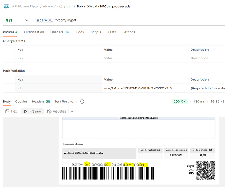Viewport: 225px width, 187px height.
Task: Click the xml breadcrumb folder
Action: pos(70,6)
